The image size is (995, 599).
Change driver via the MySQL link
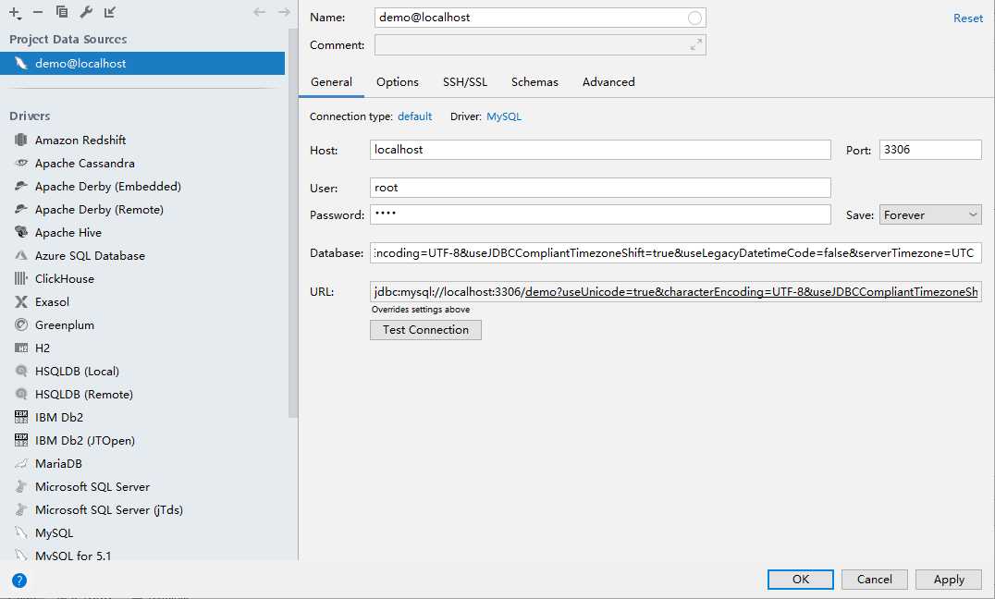(504, 116)
